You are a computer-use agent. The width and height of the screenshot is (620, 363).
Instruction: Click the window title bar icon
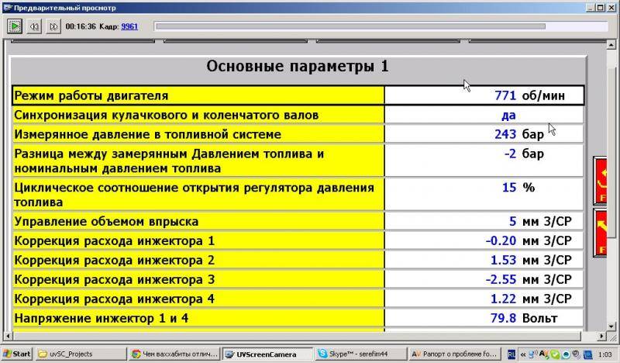(8, 8)
